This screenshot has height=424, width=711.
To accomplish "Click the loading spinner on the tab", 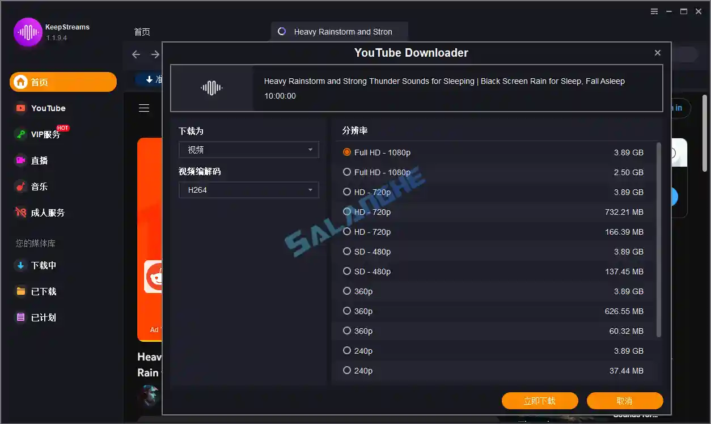I will coord(282,32).
